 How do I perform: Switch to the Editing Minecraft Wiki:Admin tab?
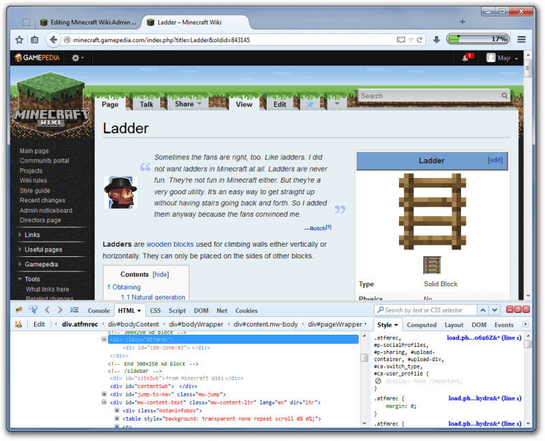89,22
